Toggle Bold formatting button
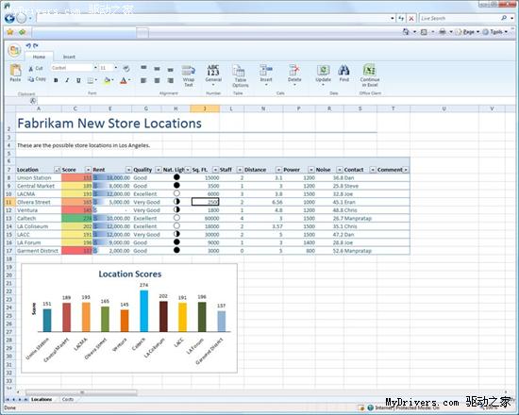 tap(56, 80)
